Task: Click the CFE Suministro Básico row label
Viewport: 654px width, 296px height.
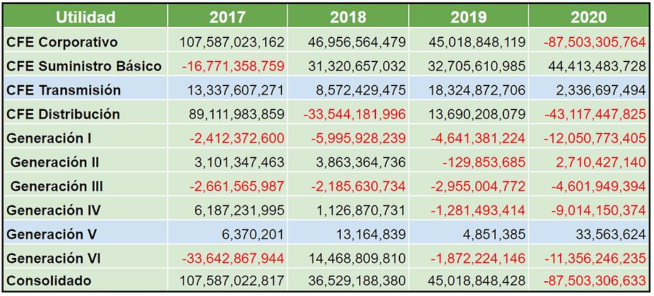Action: [84, 66]
